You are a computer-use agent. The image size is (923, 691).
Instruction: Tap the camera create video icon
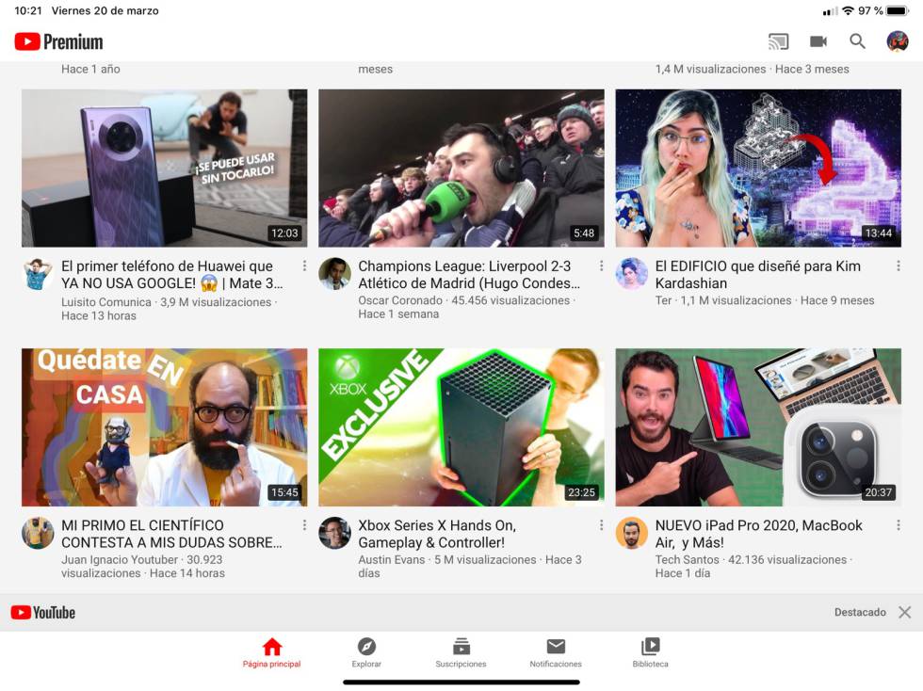[818, 41]
